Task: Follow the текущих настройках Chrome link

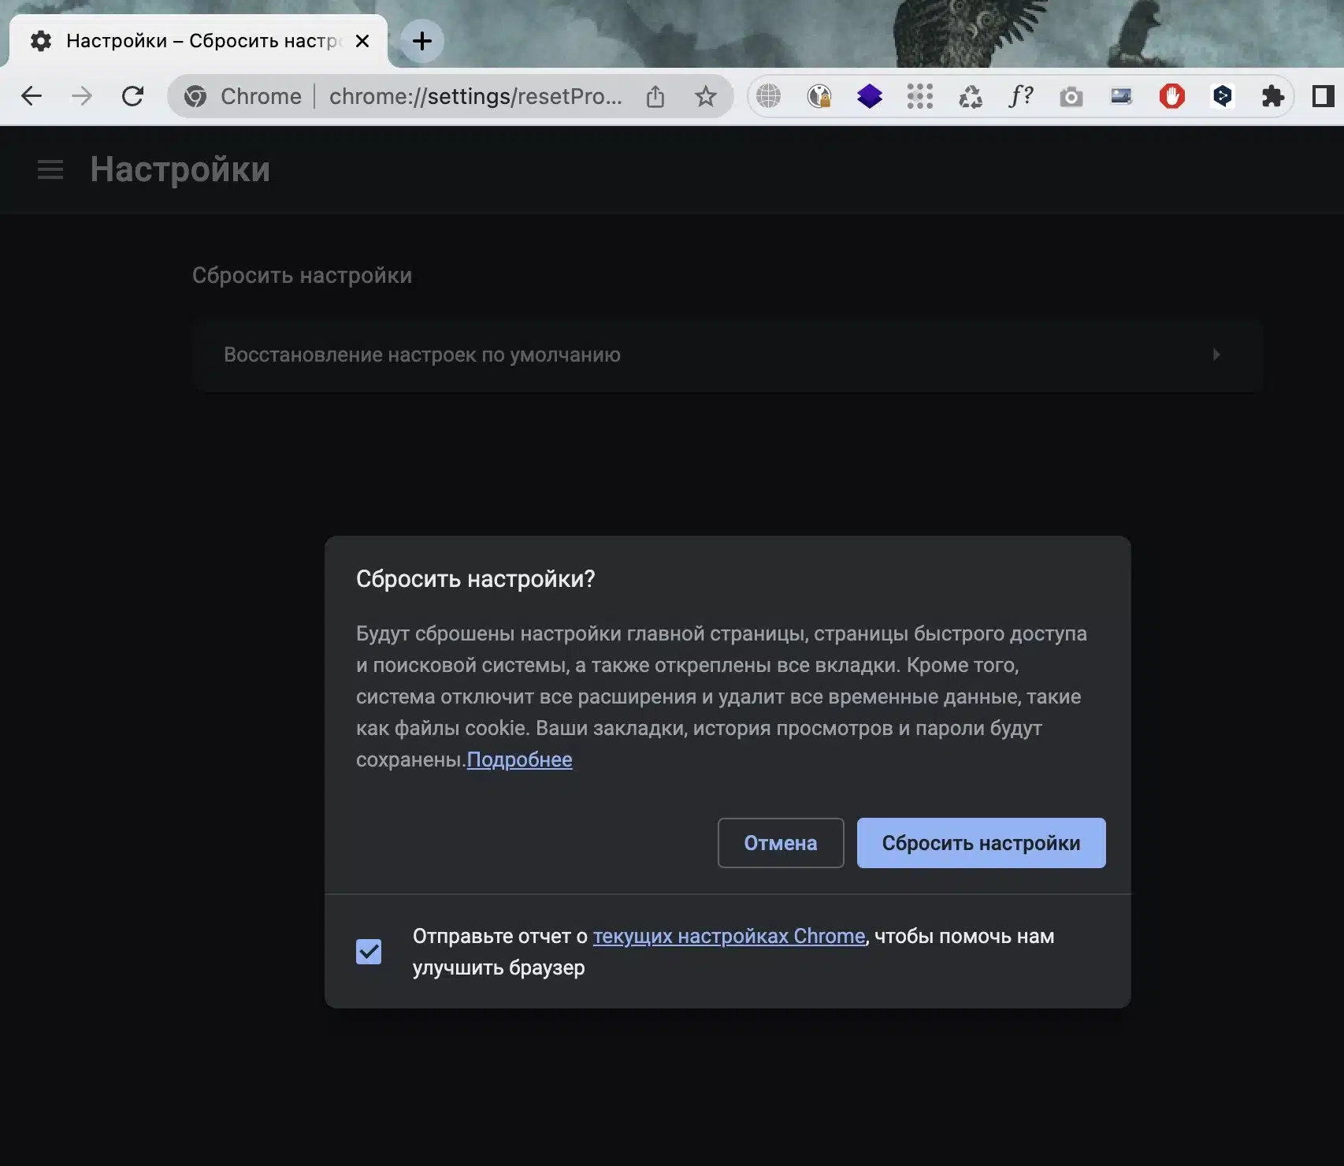Action: [x=728, y=936]
